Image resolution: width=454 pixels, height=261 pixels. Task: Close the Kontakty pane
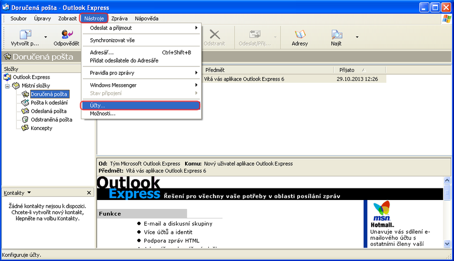[89, 192]
